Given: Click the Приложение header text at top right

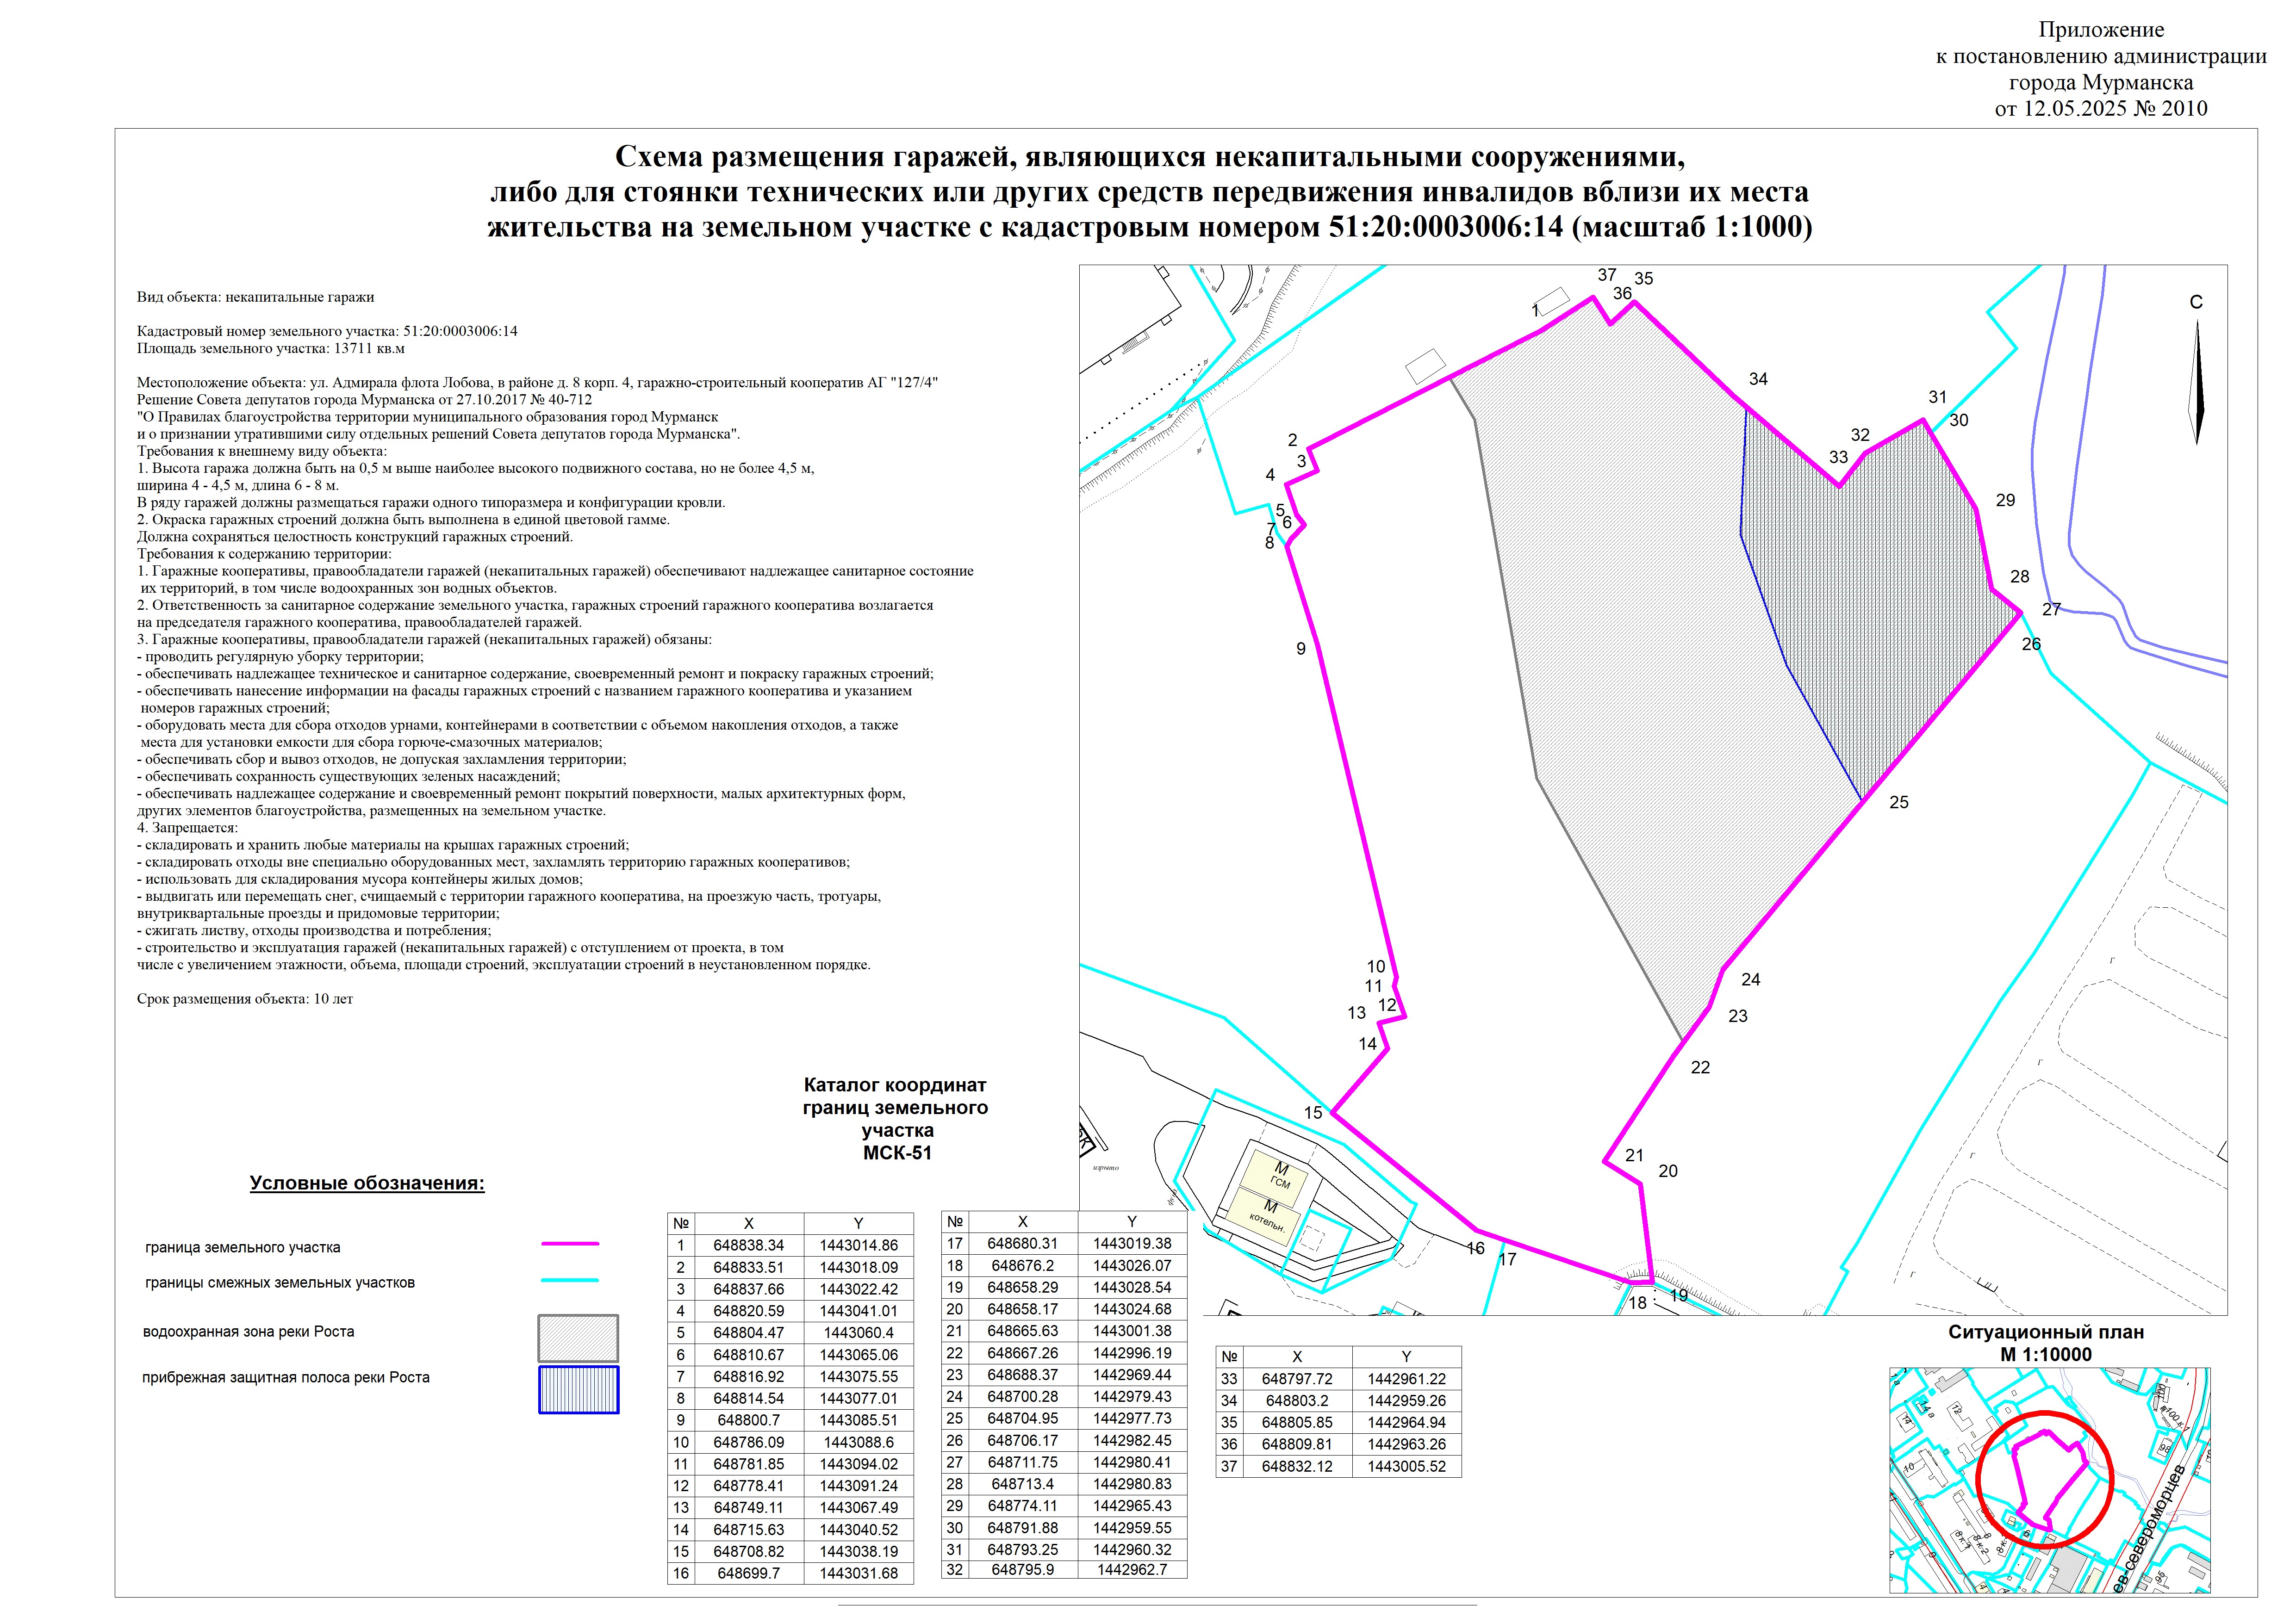Looking at the screenshot, I should point(2102,30).
